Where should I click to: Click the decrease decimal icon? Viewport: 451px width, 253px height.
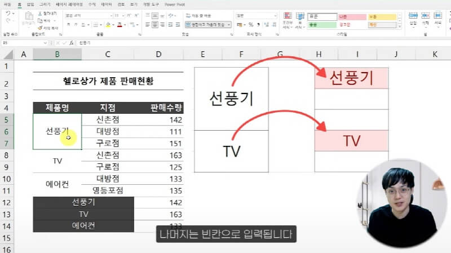(x=274, y=25)
